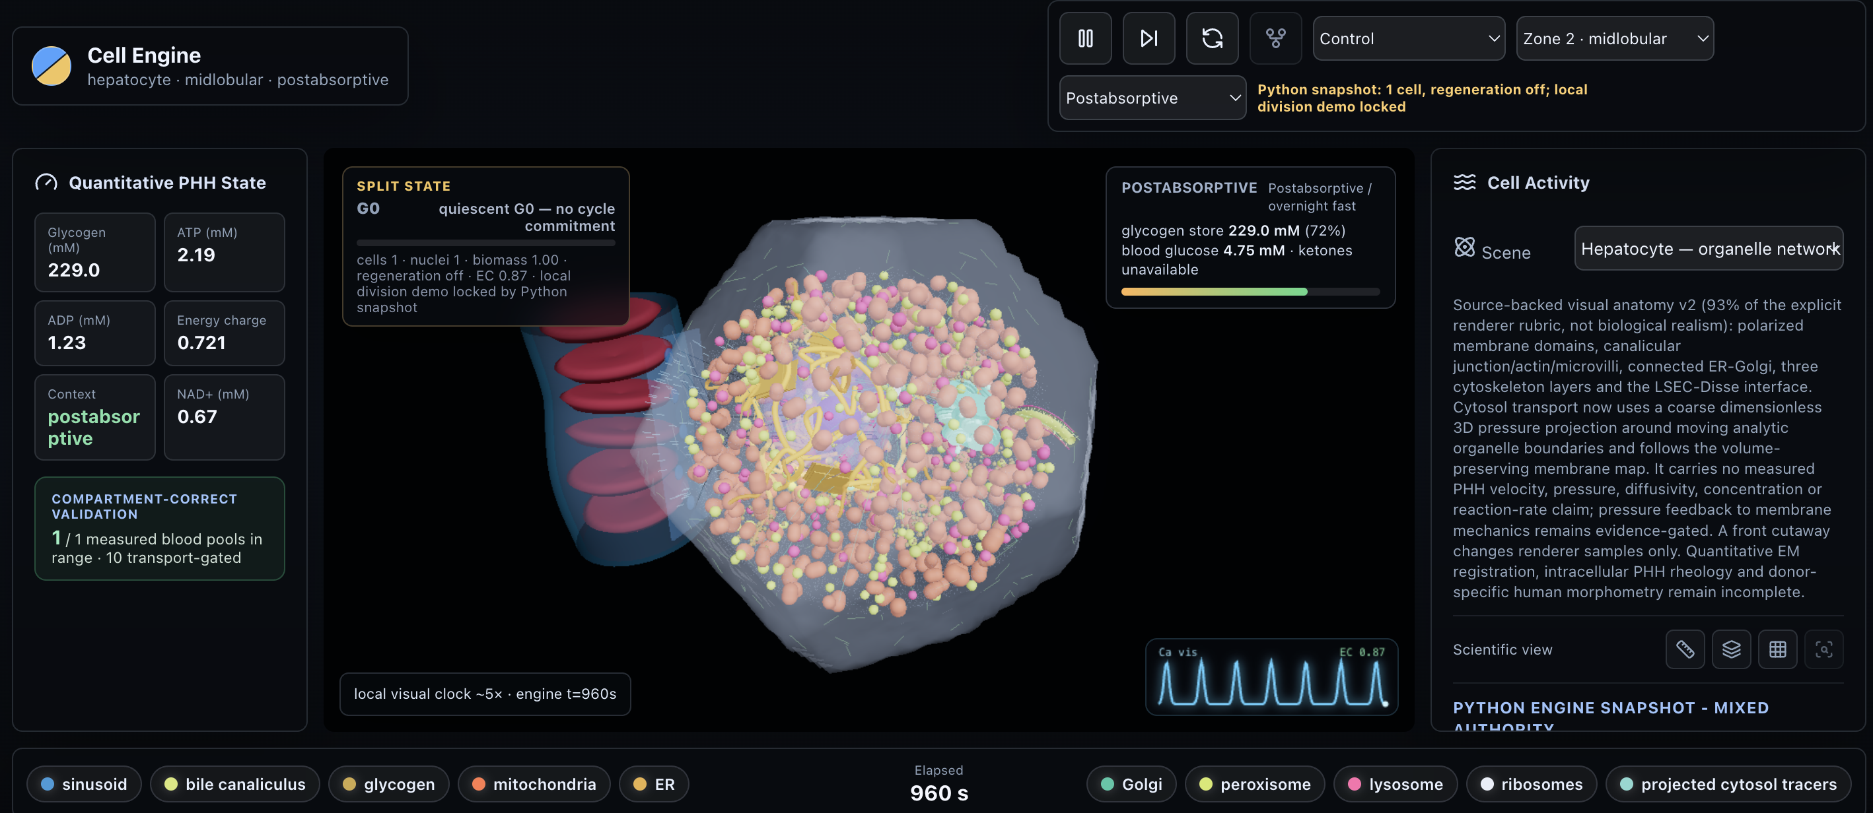
Task: Click the Quantitative PHH State title
Action: pos(167,182)
